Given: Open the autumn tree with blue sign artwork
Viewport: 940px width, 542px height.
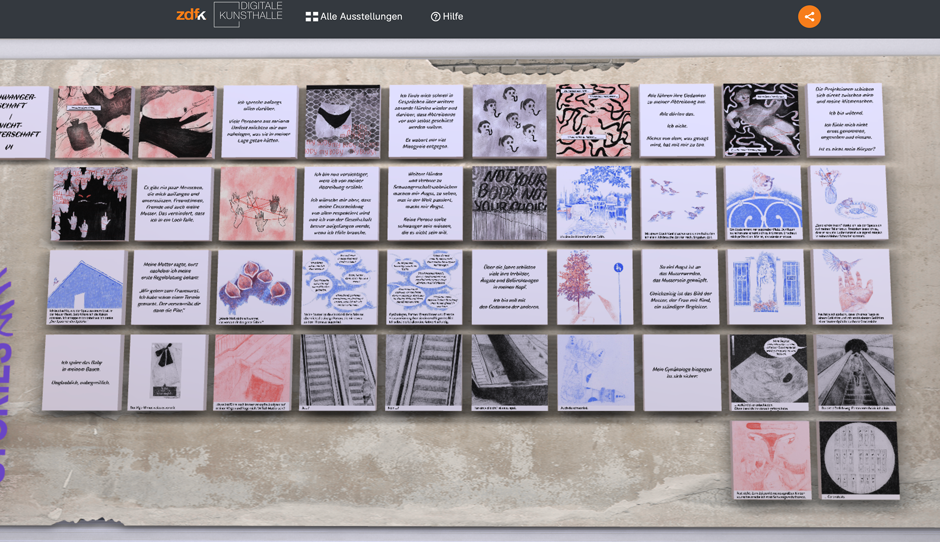Looking at the screenshot, I should tap(595, 287).
